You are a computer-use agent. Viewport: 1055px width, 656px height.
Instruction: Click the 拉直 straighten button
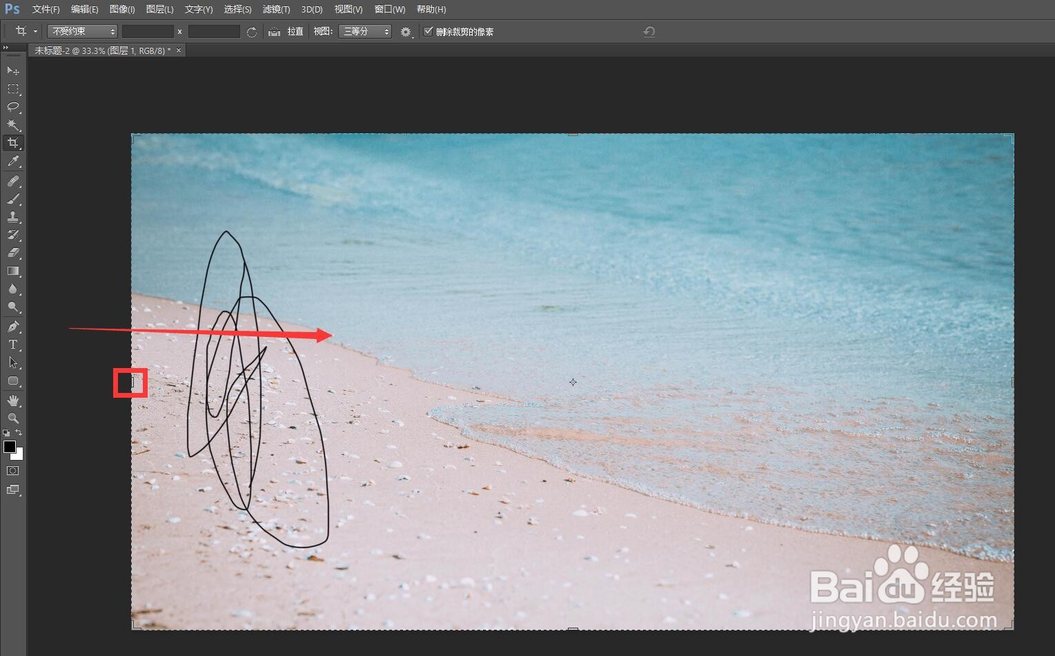coord(295,32)
